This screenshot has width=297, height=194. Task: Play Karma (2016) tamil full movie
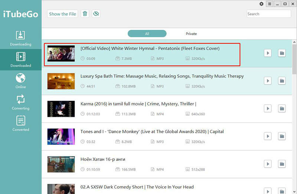(268, 108)
